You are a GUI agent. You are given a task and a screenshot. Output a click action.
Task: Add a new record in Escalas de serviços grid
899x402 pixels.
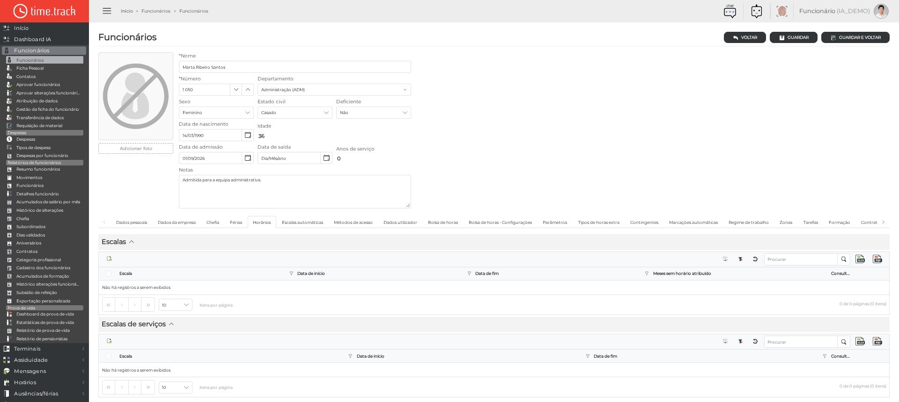[x=109, y=341]
